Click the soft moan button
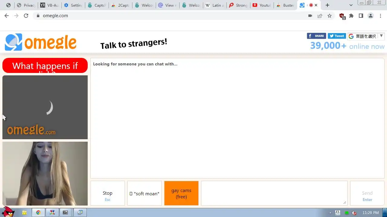The image size is (387, 217). [145, 193]
